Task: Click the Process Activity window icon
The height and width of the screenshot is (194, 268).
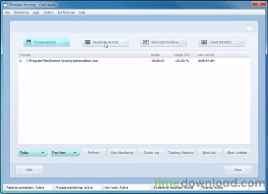Action: (x=29, y=42)
